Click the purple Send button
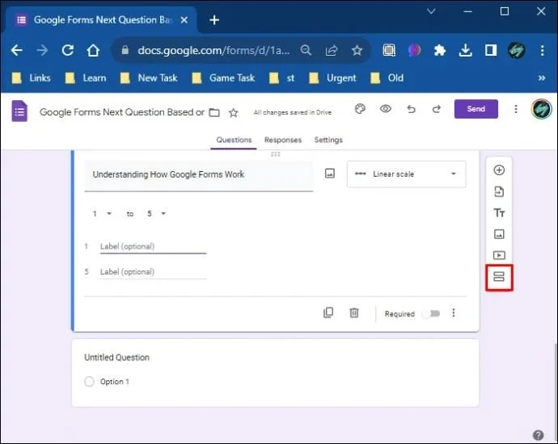This screenshot has height=444, width=558. 476,109
